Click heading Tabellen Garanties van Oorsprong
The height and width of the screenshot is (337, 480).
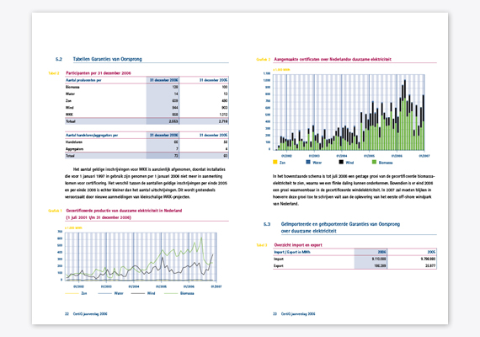point(108,59)
